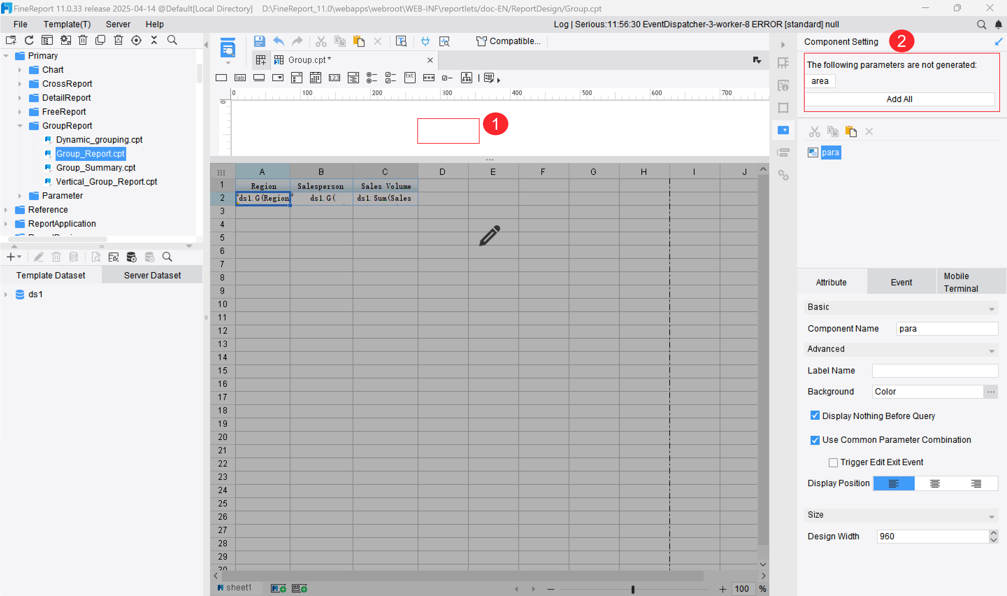
Task: Click the zoom in plus button
Action: pos(722,589)
